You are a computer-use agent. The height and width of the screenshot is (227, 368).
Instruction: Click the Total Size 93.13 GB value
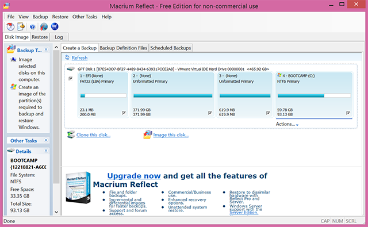[20, 210]
